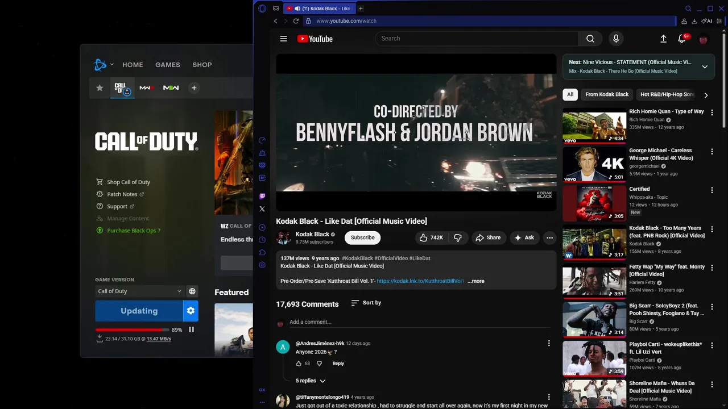Open options for the Anyone 2026 comment

(549, 343)
